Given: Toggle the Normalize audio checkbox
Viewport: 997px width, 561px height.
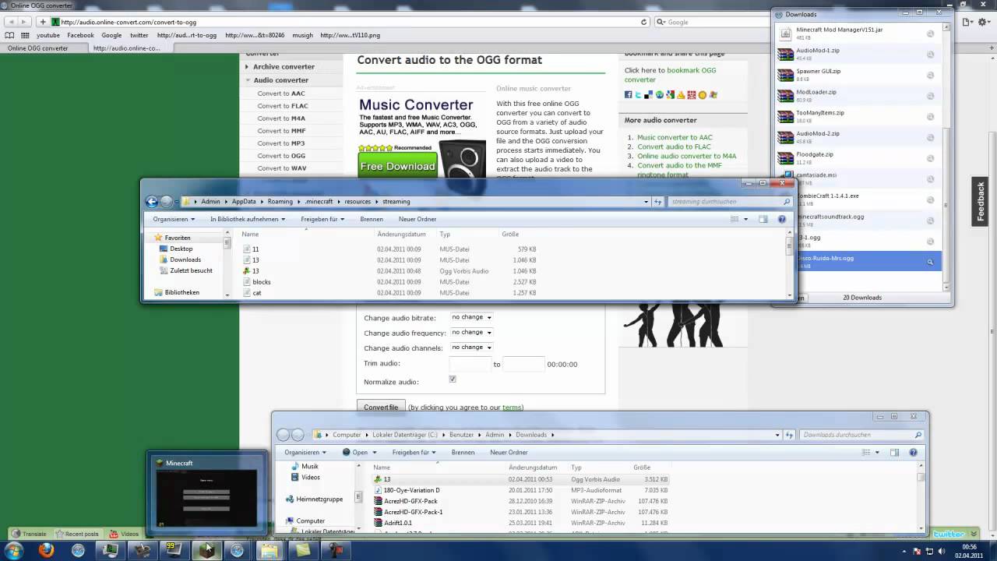Looking at the screenshot, I should click(453, 379).
